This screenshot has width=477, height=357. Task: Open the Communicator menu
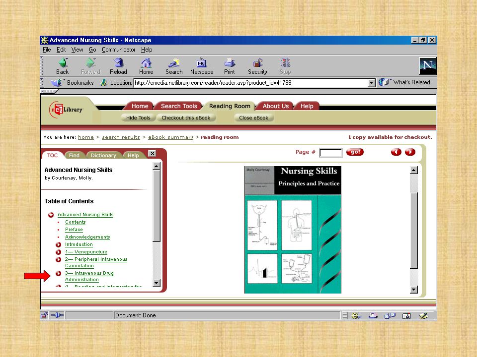click(x=119, y=50)
